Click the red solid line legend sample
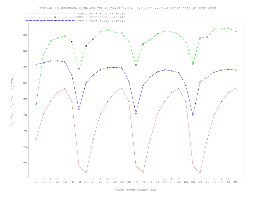Screen dimensions: 257x198 50,14
